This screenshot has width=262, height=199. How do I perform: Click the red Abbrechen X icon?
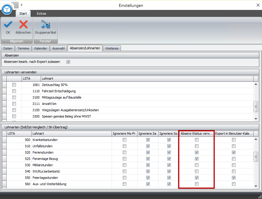coord(23,25)
